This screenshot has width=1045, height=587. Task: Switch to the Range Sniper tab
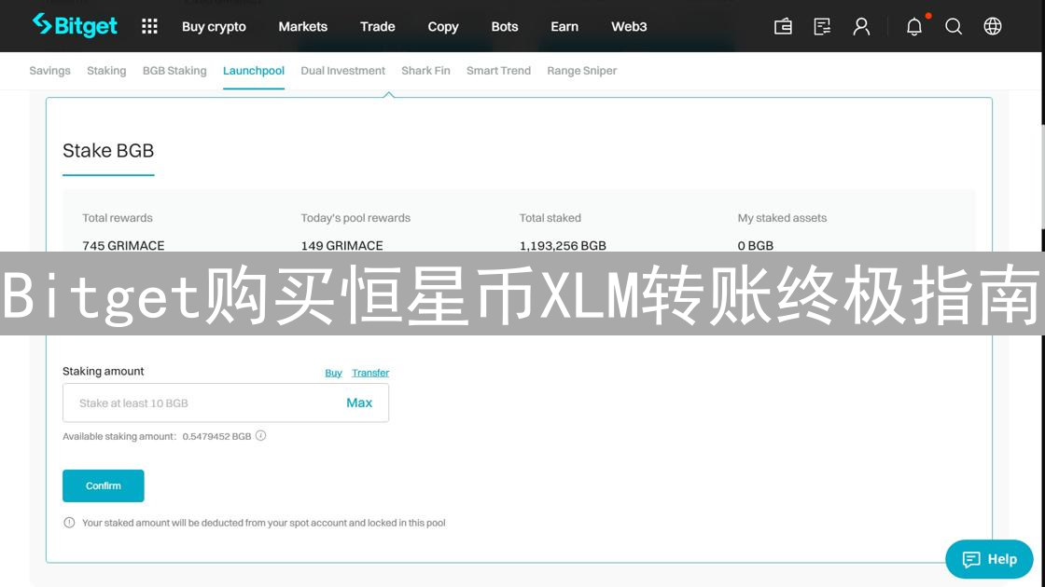tap(582, 71)
